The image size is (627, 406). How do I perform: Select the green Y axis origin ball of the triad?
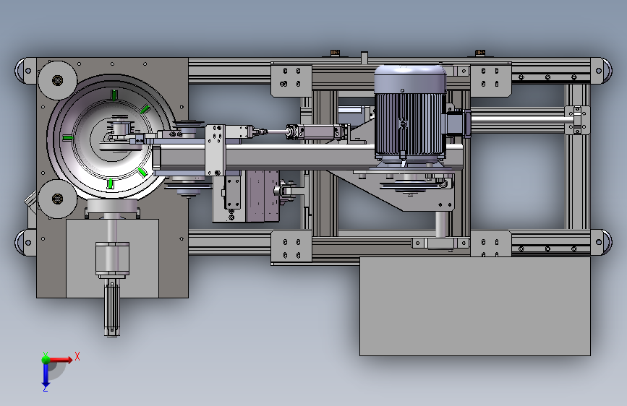pos(46,359)
